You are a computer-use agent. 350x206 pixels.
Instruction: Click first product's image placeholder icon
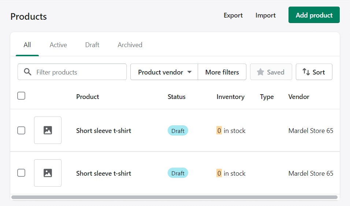[48, 130]
